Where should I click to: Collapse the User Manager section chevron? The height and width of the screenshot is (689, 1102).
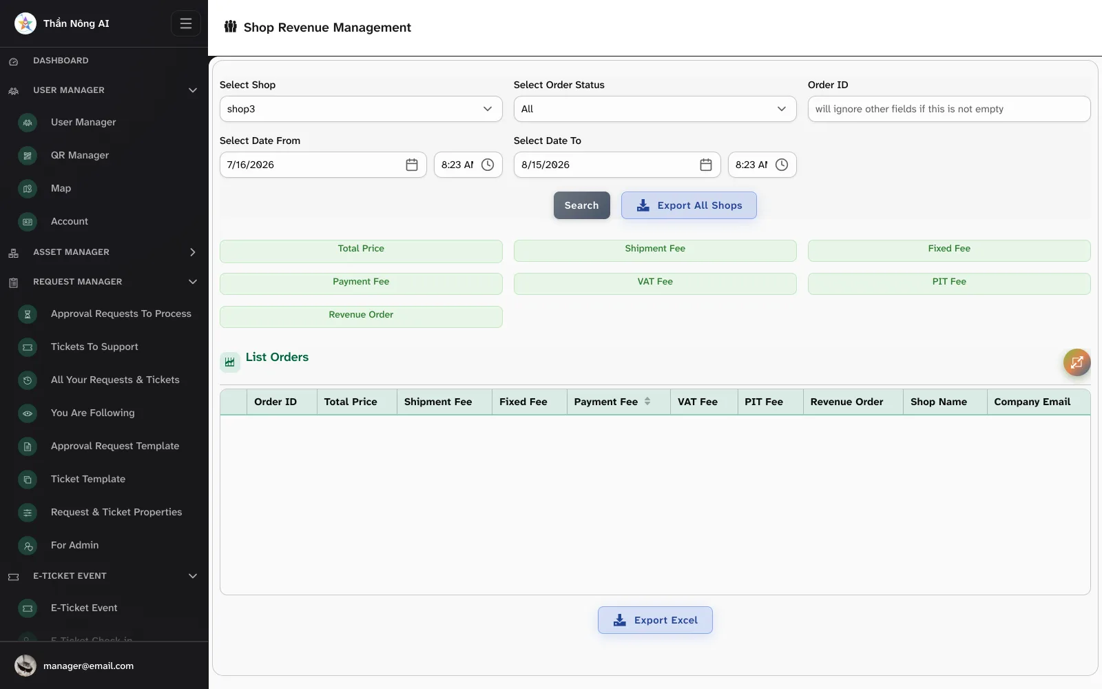pos(193,90)
